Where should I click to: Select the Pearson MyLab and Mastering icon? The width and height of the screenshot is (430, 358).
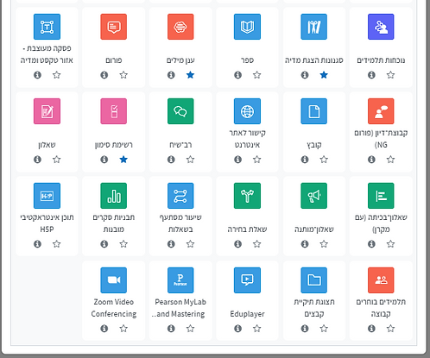tap(180, 280)
